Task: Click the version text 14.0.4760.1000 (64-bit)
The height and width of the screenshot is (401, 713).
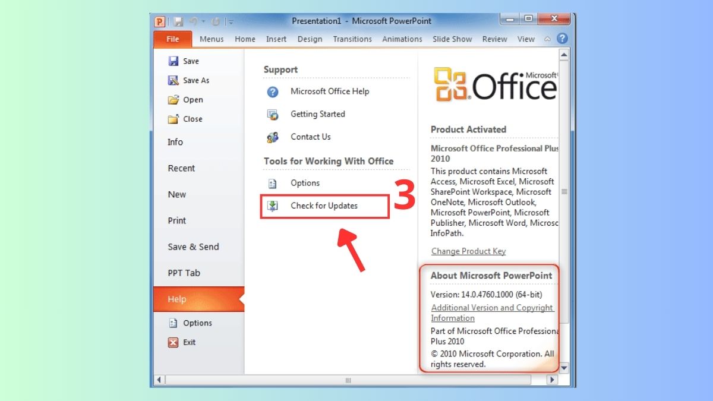Action: tap(501, 294)
